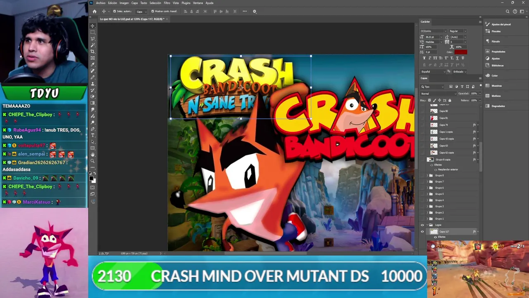The image size is (529, 298).
Task: Toggle Mostrar contr. transf. checkbox
Action: pos(153,11)
